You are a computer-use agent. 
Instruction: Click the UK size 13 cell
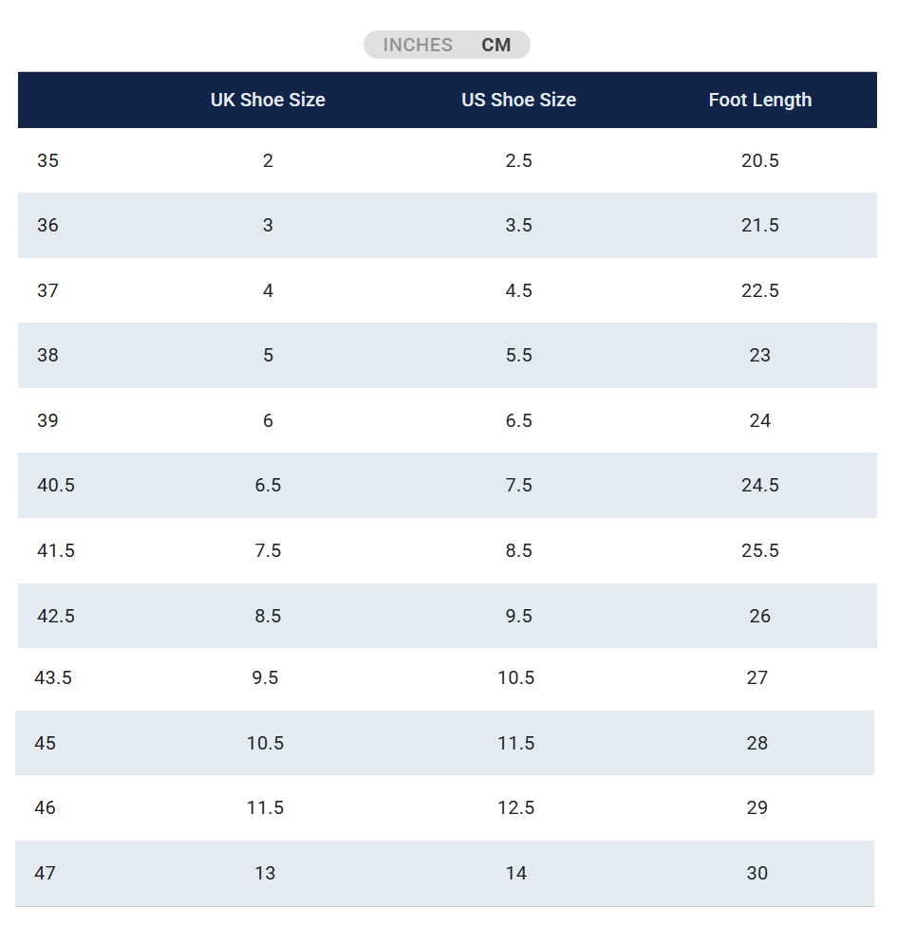pyautogui.click(x=265, y=873)
